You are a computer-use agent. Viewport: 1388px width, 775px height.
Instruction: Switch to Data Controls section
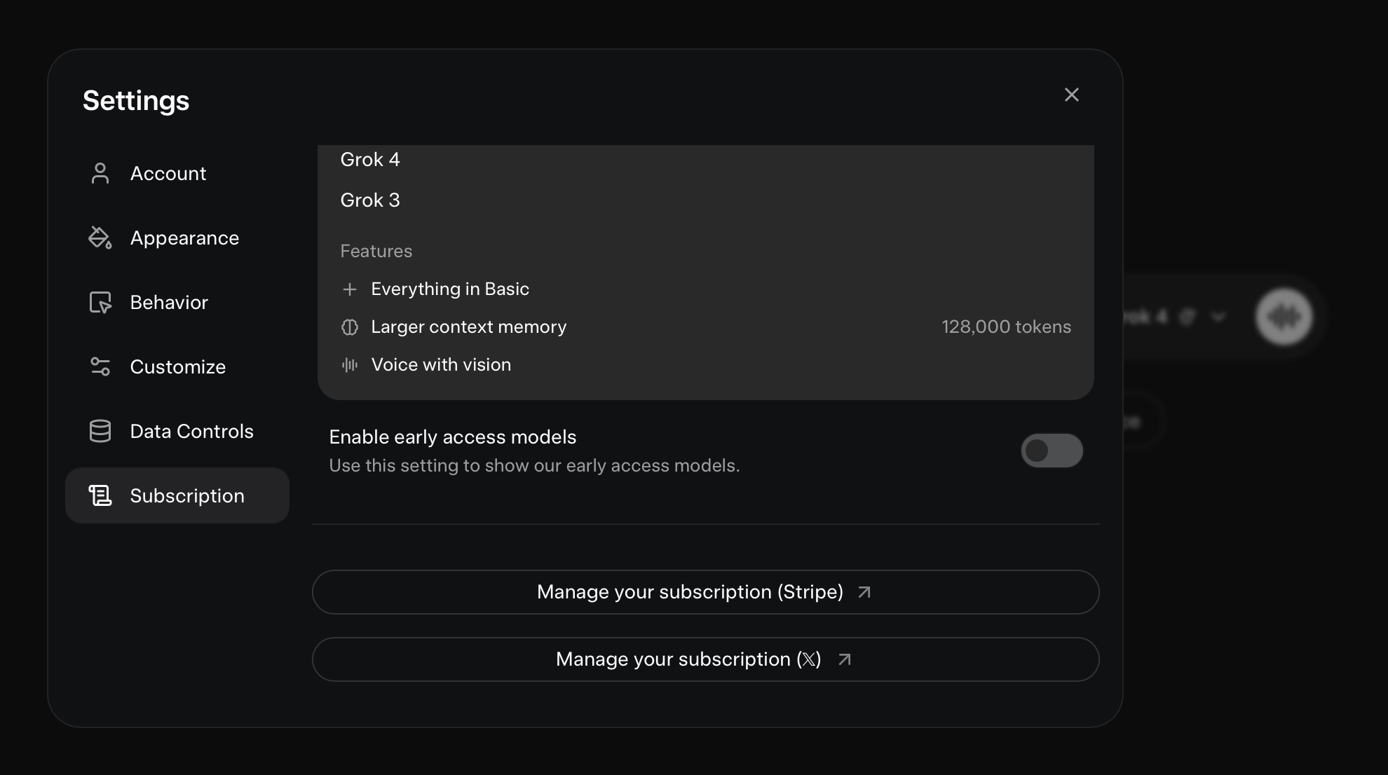pos(191,431)
